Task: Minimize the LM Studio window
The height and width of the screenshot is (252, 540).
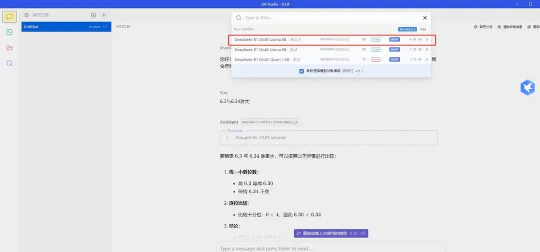Action: (517, 4)
